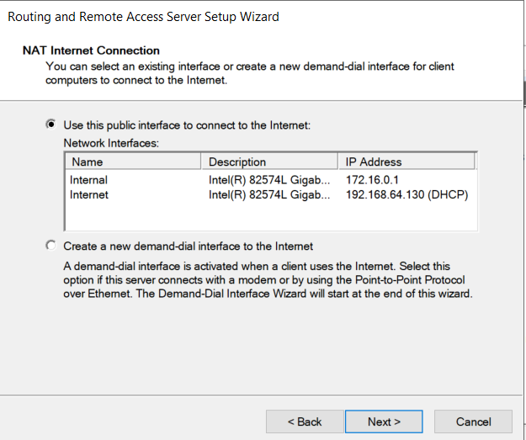Select the 'Create a new demand-dial interface' radio button

tap(51, 246)
